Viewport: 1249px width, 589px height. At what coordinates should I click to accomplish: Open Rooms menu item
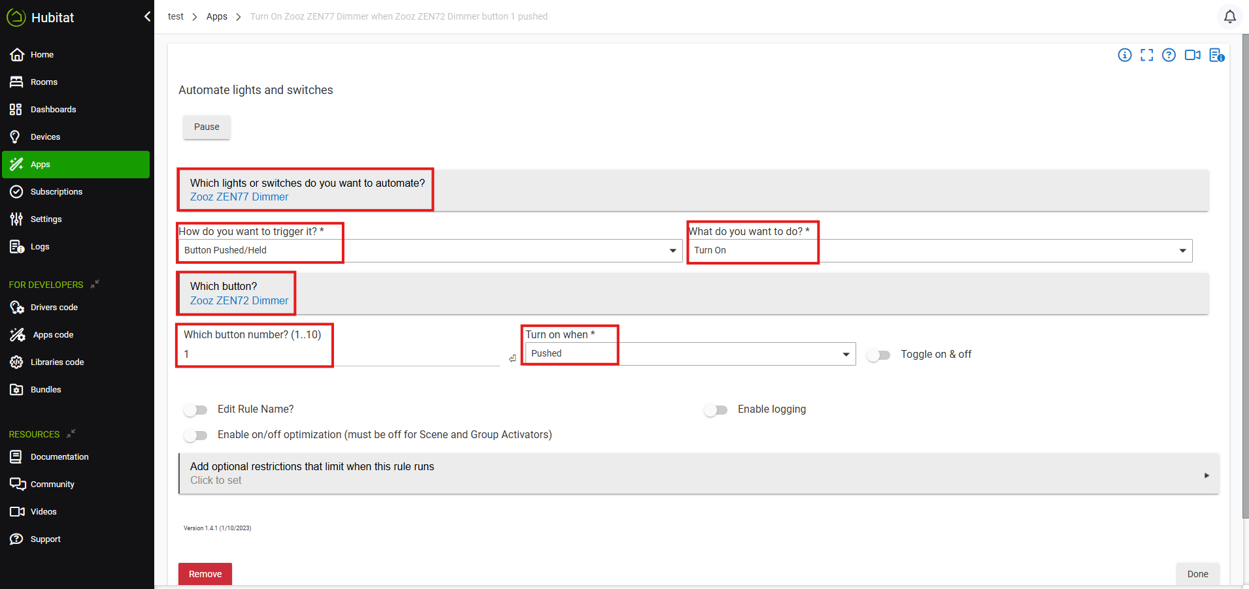click(x=76, y=82)
